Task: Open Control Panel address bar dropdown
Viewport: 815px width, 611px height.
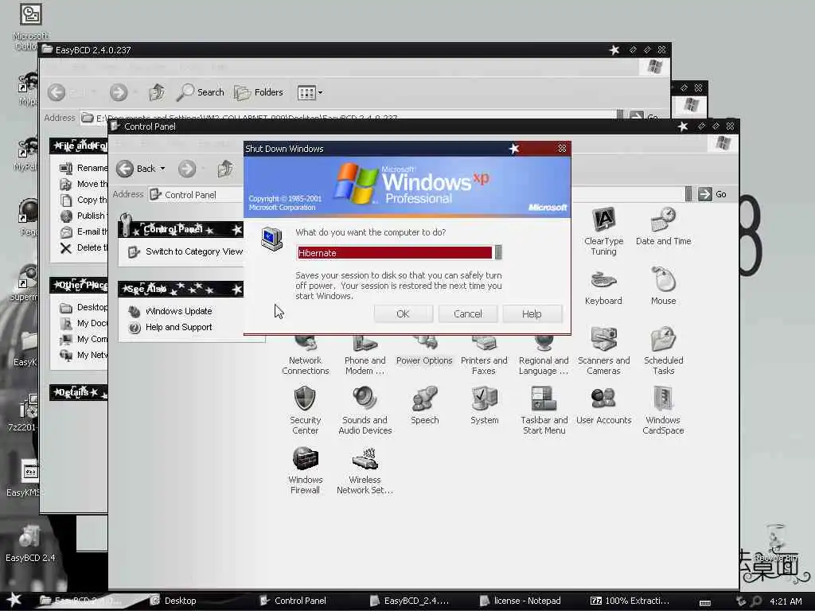Action: [688, 194]
